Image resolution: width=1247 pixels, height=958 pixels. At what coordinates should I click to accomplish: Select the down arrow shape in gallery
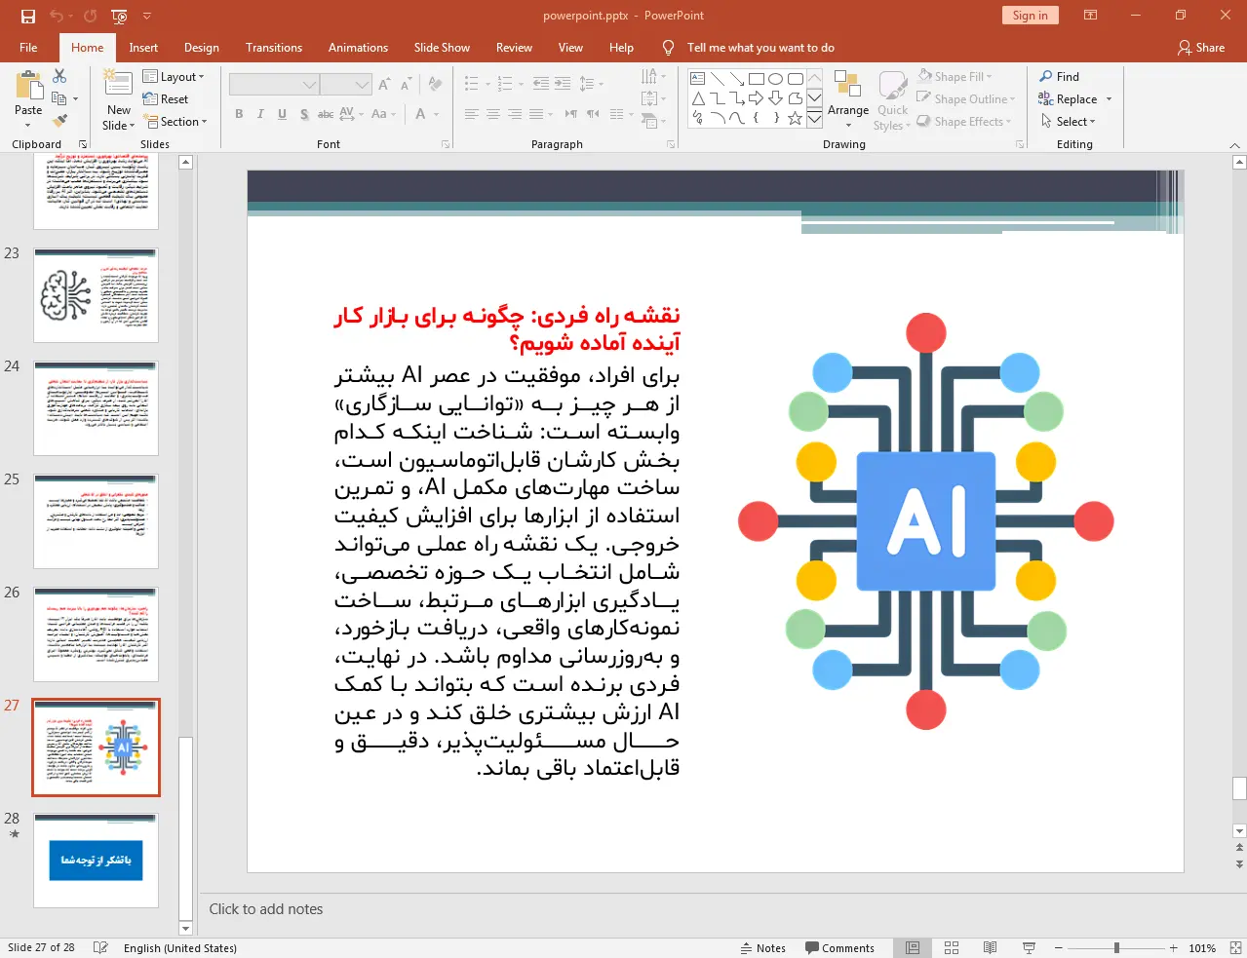(775, 98)
